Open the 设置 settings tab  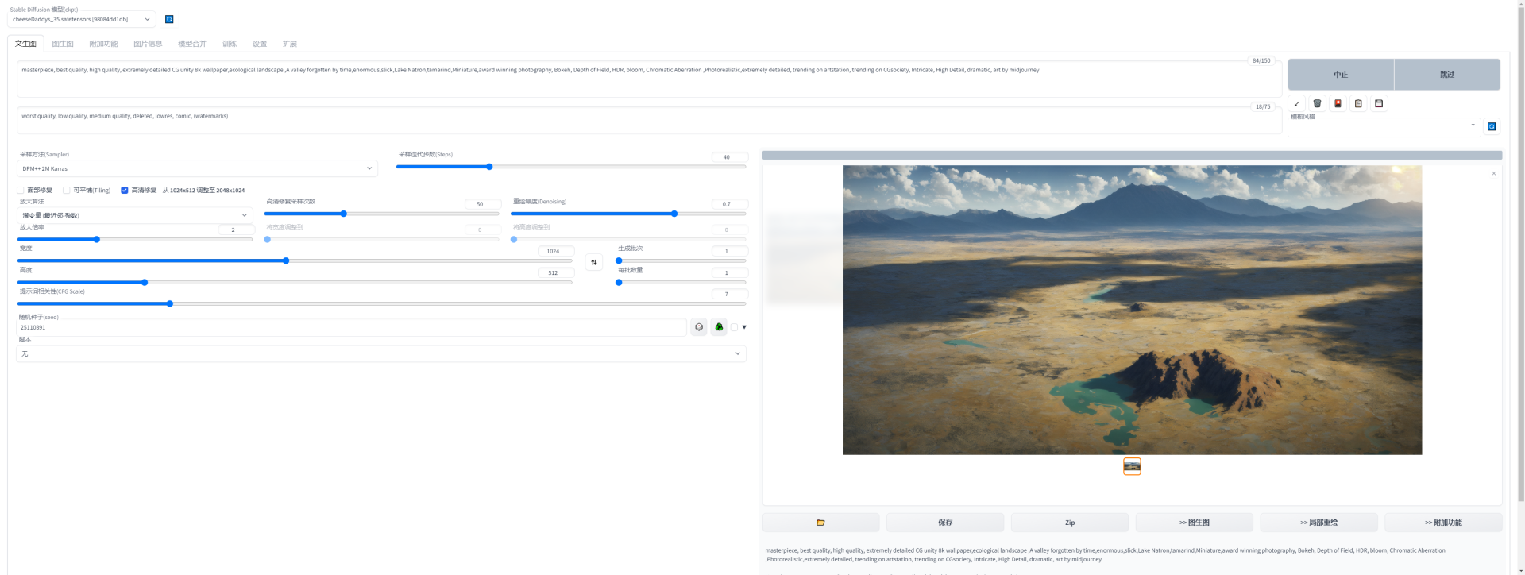click(x=260, y=44)
